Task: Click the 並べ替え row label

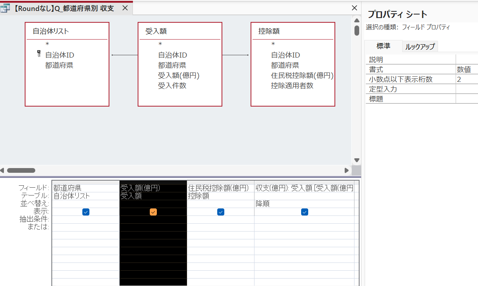Action: [x=35, y=204]
